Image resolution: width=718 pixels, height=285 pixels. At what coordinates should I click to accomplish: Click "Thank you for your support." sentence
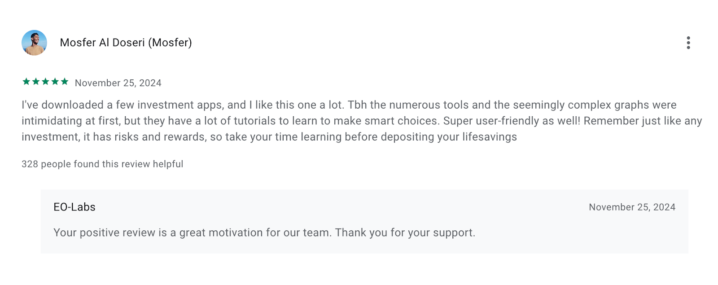tap(405, 233)
